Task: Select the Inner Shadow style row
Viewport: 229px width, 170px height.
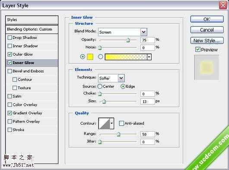Action: tap(32, 46)
